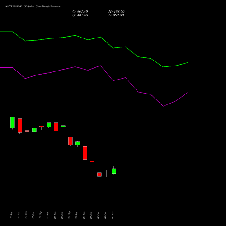Click the high value H: 488.00
Viewport: 226px width, 226px height.
117,12
